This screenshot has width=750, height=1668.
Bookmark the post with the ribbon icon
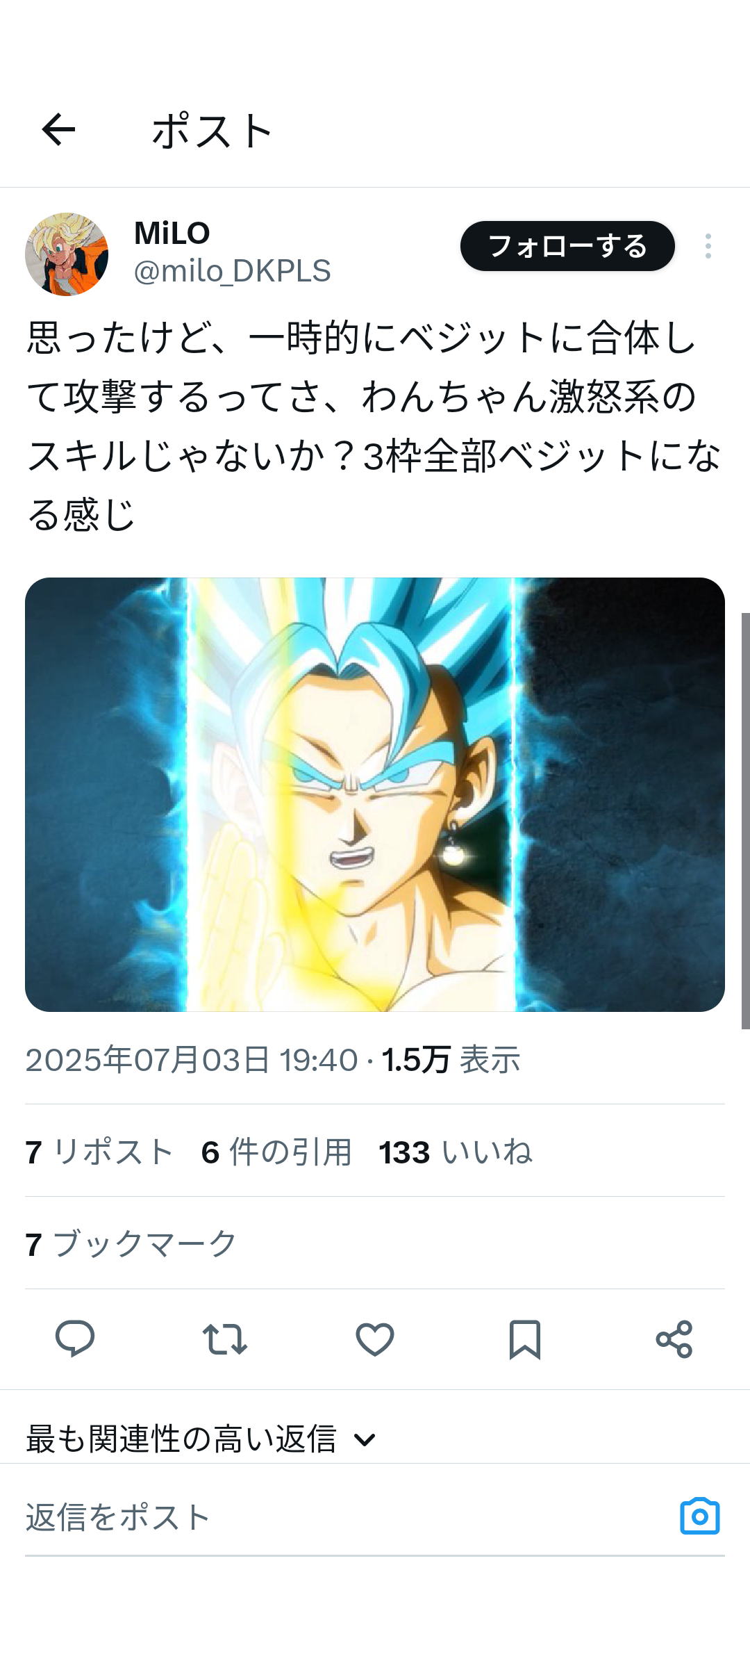pyautogui.click(x=525, y=1339)
